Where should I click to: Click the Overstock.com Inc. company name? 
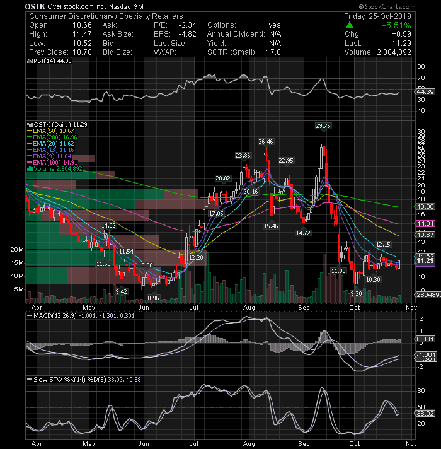pos(77,6)
